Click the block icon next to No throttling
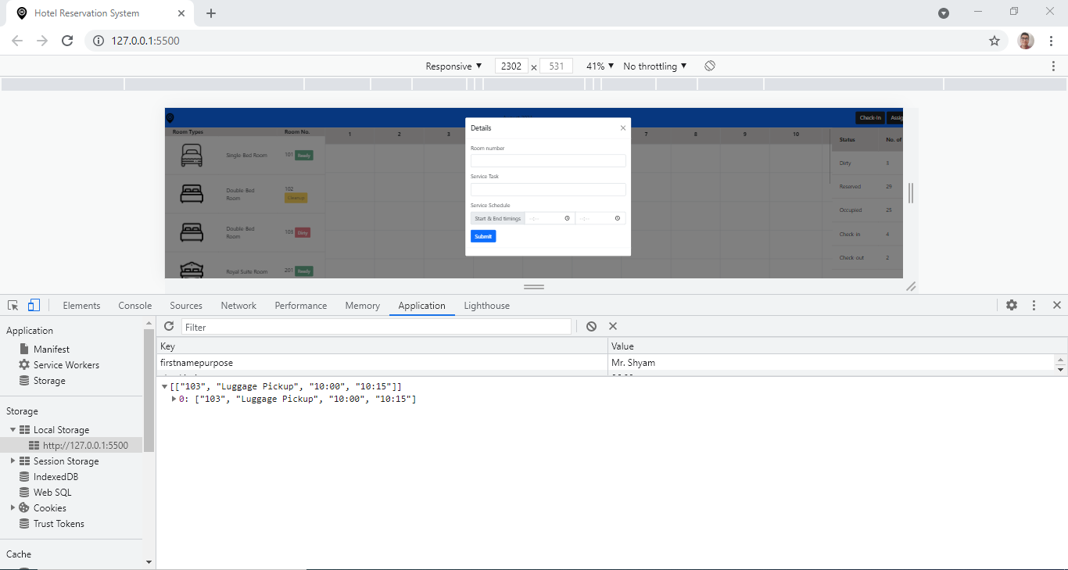 (x=709, y=66)
